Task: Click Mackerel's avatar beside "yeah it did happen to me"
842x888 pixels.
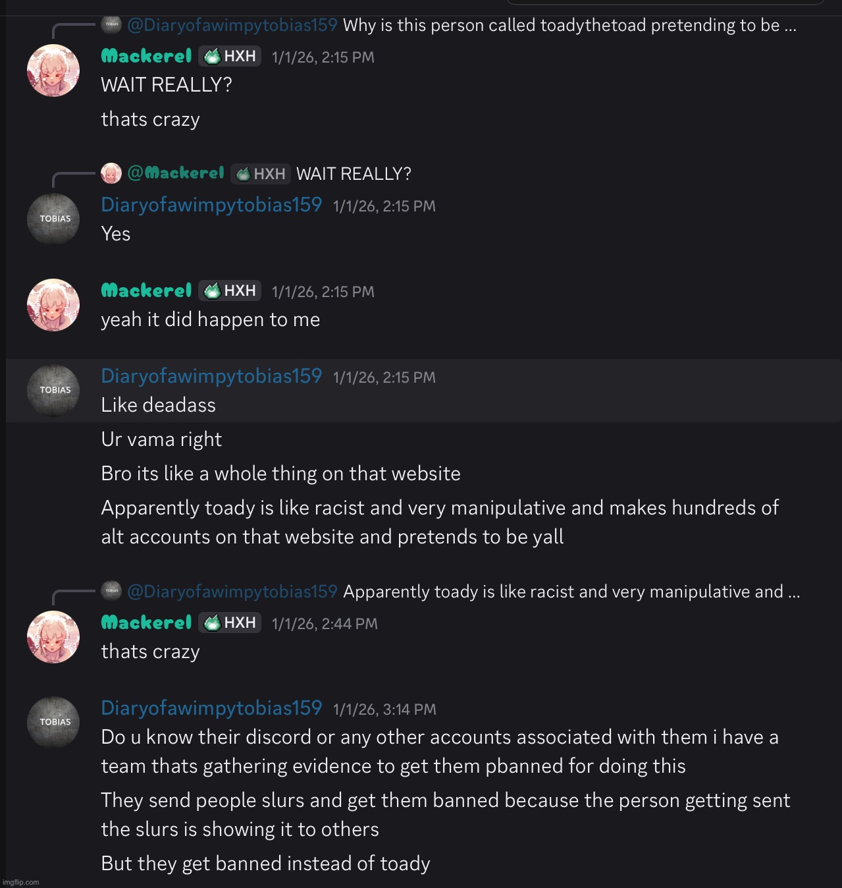Action: coord(53,305)
